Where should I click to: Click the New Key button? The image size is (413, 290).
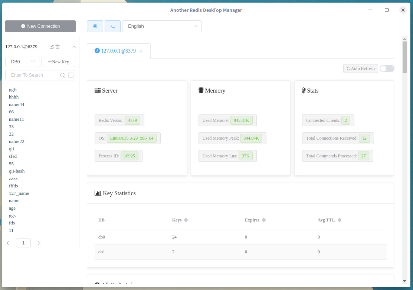58,62
